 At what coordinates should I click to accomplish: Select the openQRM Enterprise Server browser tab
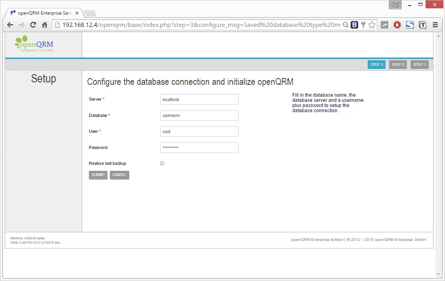click(44, 13)
